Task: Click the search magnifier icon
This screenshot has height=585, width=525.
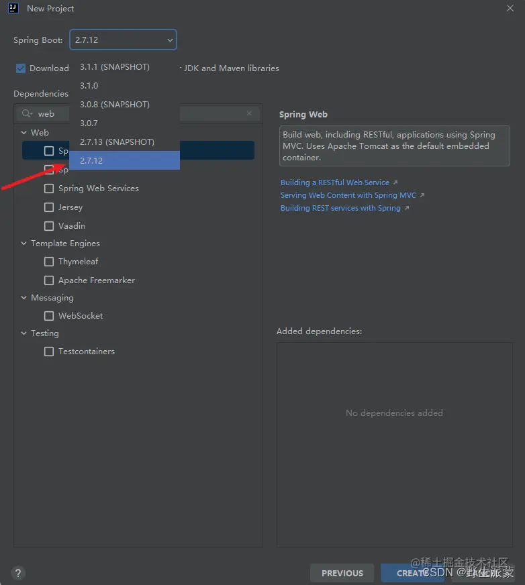Action: (x=27, y=113)
